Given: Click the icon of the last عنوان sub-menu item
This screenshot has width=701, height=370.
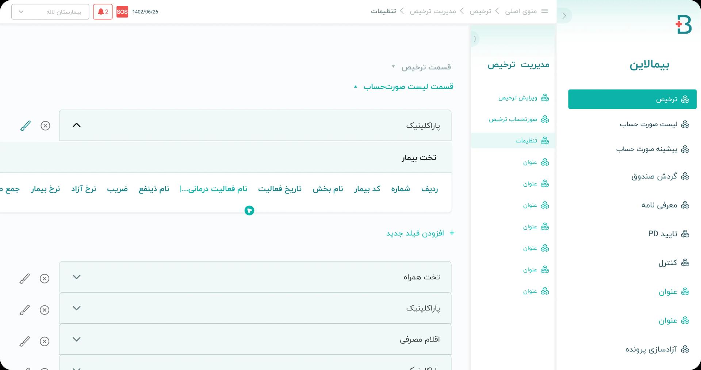Looking at the screenshot, I should coord(545,291).
